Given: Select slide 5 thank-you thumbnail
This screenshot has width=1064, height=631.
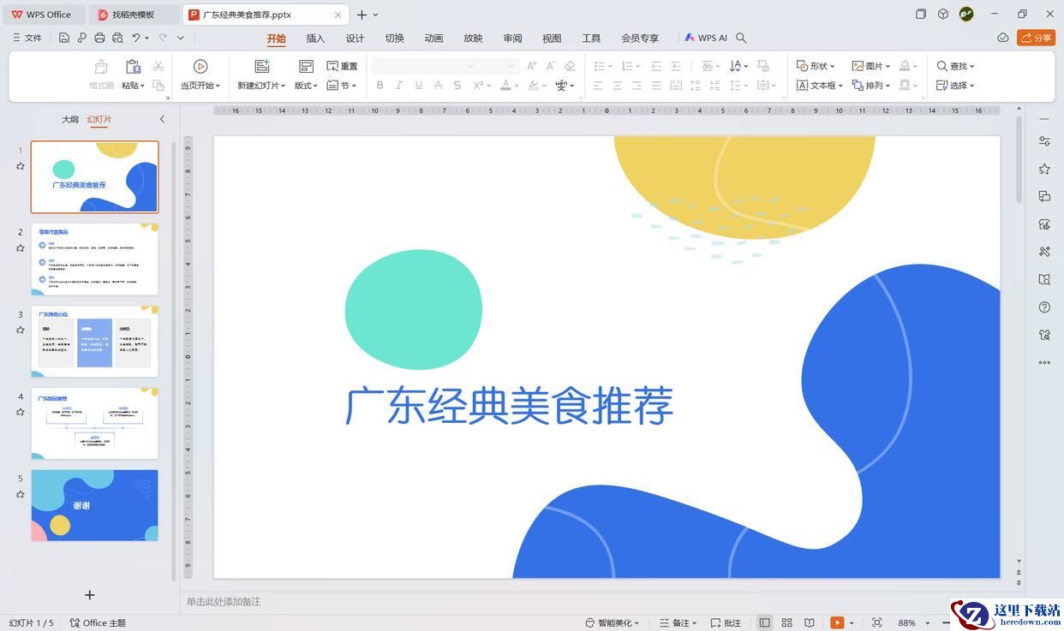Looking at the screenshot, I should tap(95, 505).
